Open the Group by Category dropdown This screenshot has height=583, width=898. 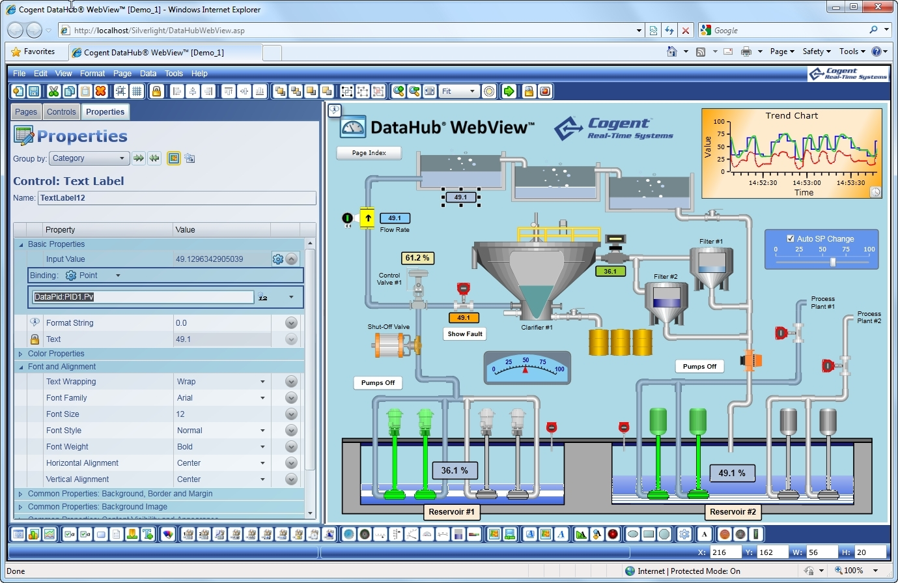[89, 158]
